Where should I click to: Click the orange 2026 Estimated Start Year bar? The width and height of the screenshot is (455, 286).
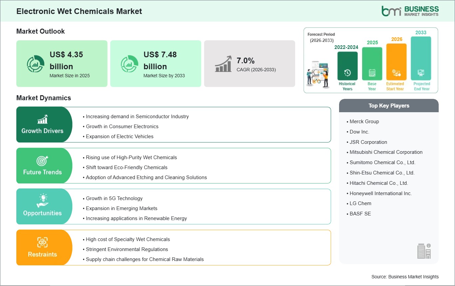tap(396, 62)
